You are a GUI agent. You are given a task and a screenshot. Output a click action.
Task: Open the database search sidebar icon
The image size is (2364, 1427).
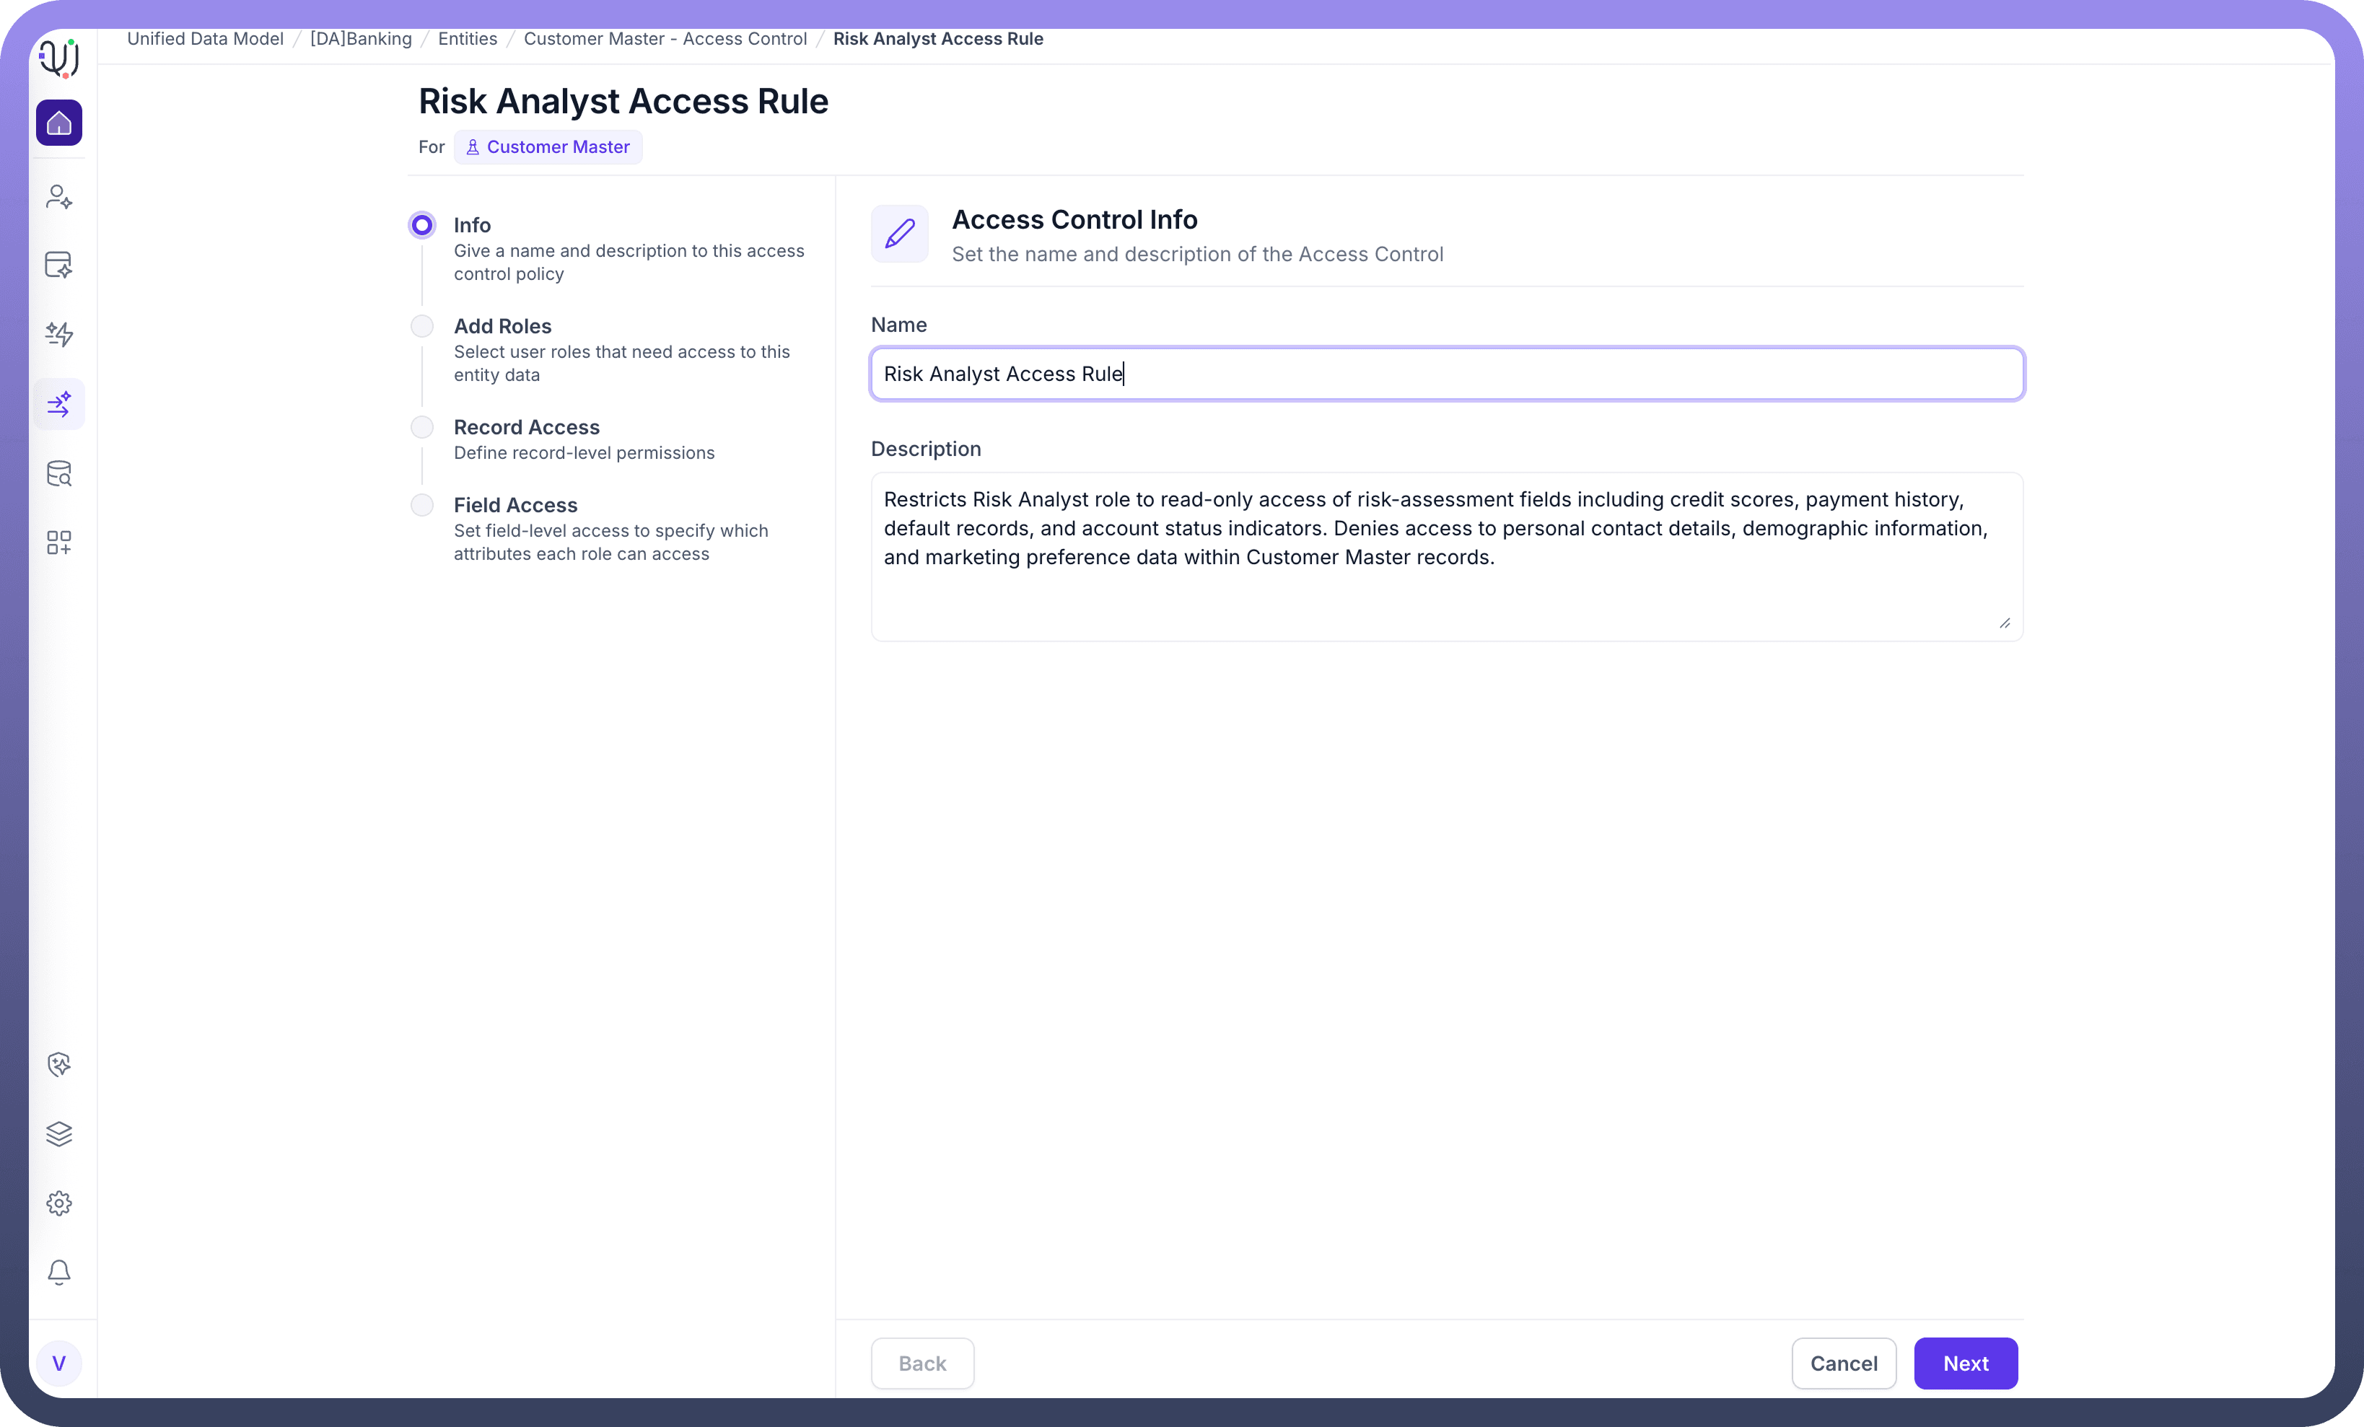(x=58, y=474)
